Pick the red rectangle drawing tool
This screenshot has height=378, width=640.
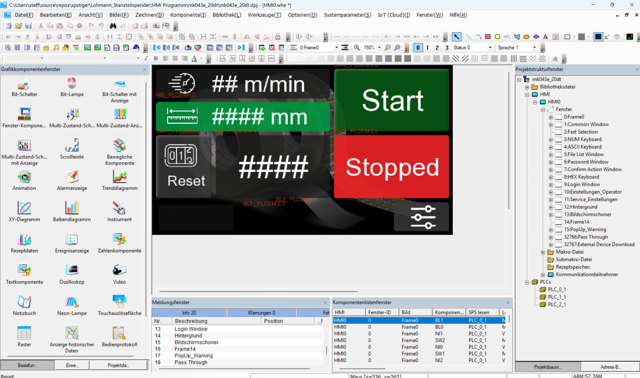point(488,37)
